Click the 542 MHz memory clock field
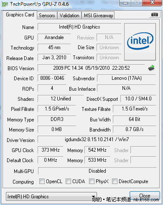 97,150
